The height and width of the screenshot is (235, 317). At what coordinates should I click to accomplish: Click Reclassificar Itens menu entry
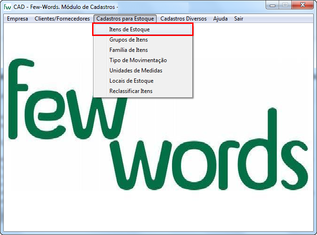coord(143,91)
